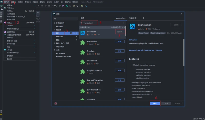
Task: Choose 清除缓存 in the File menu
Action: 20,38
